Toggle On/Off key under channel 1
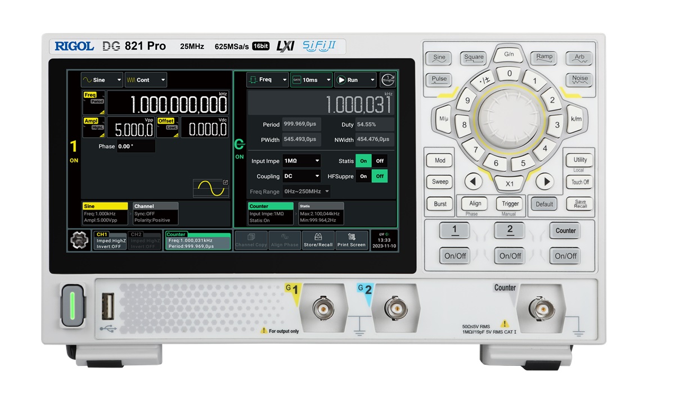This screenshot has height=413, width=675. (x=455, y=256)
